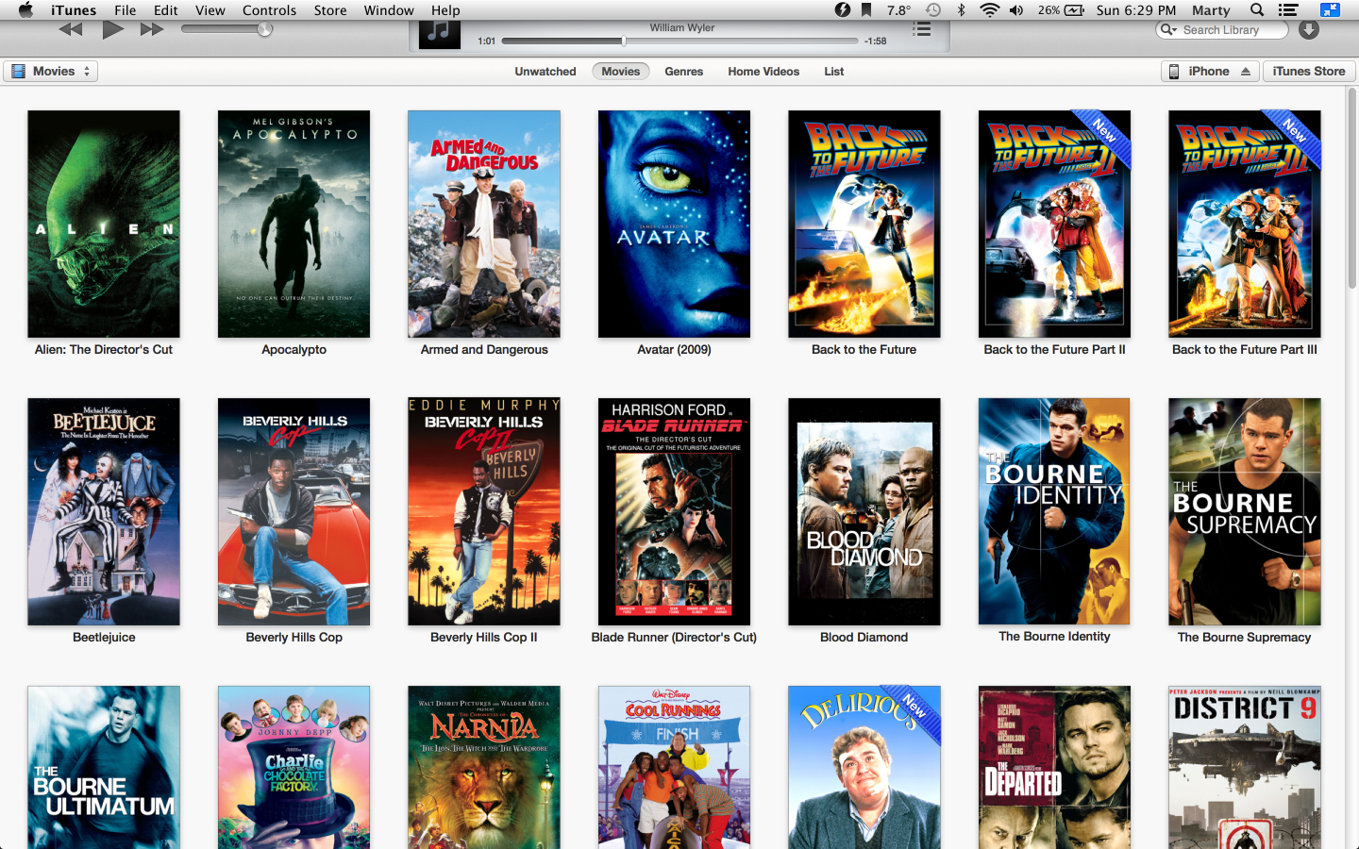This screenshot has width=1359, height=849.
Task: Select the Beverly Hills Cop poster
Action: (294, 511)
